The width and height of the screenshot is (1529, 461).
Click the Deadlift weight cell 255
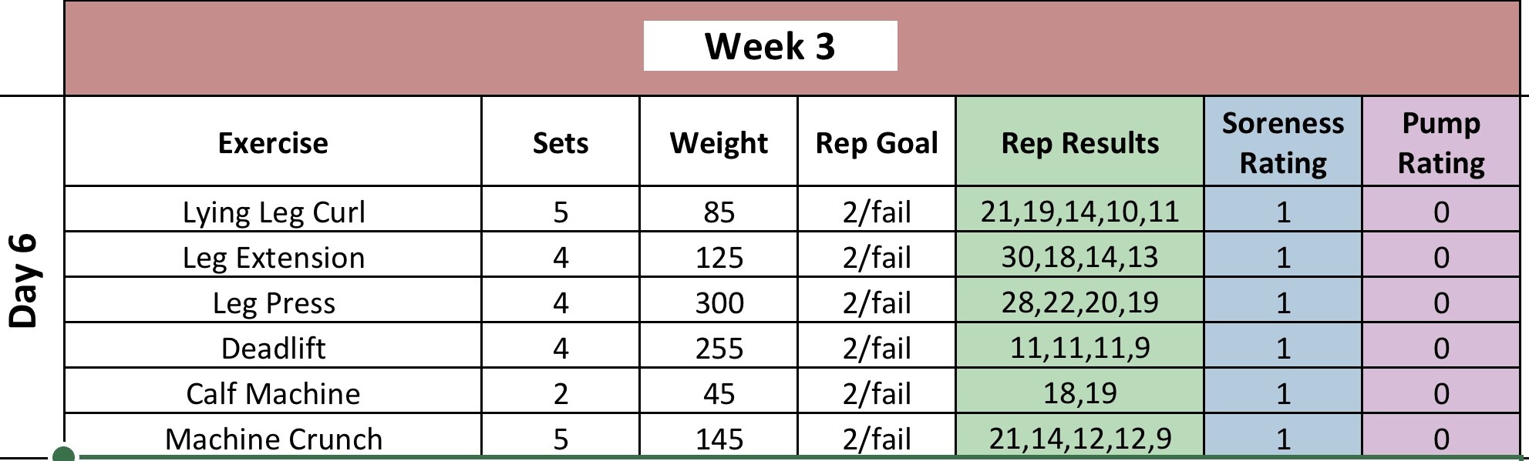pos(719,348)
